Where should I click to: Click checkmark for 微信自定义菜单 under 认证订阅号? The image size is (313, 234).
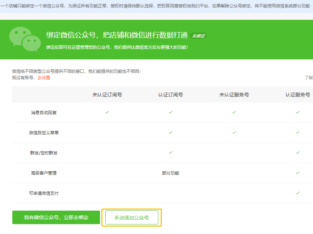tap(171, 132)
